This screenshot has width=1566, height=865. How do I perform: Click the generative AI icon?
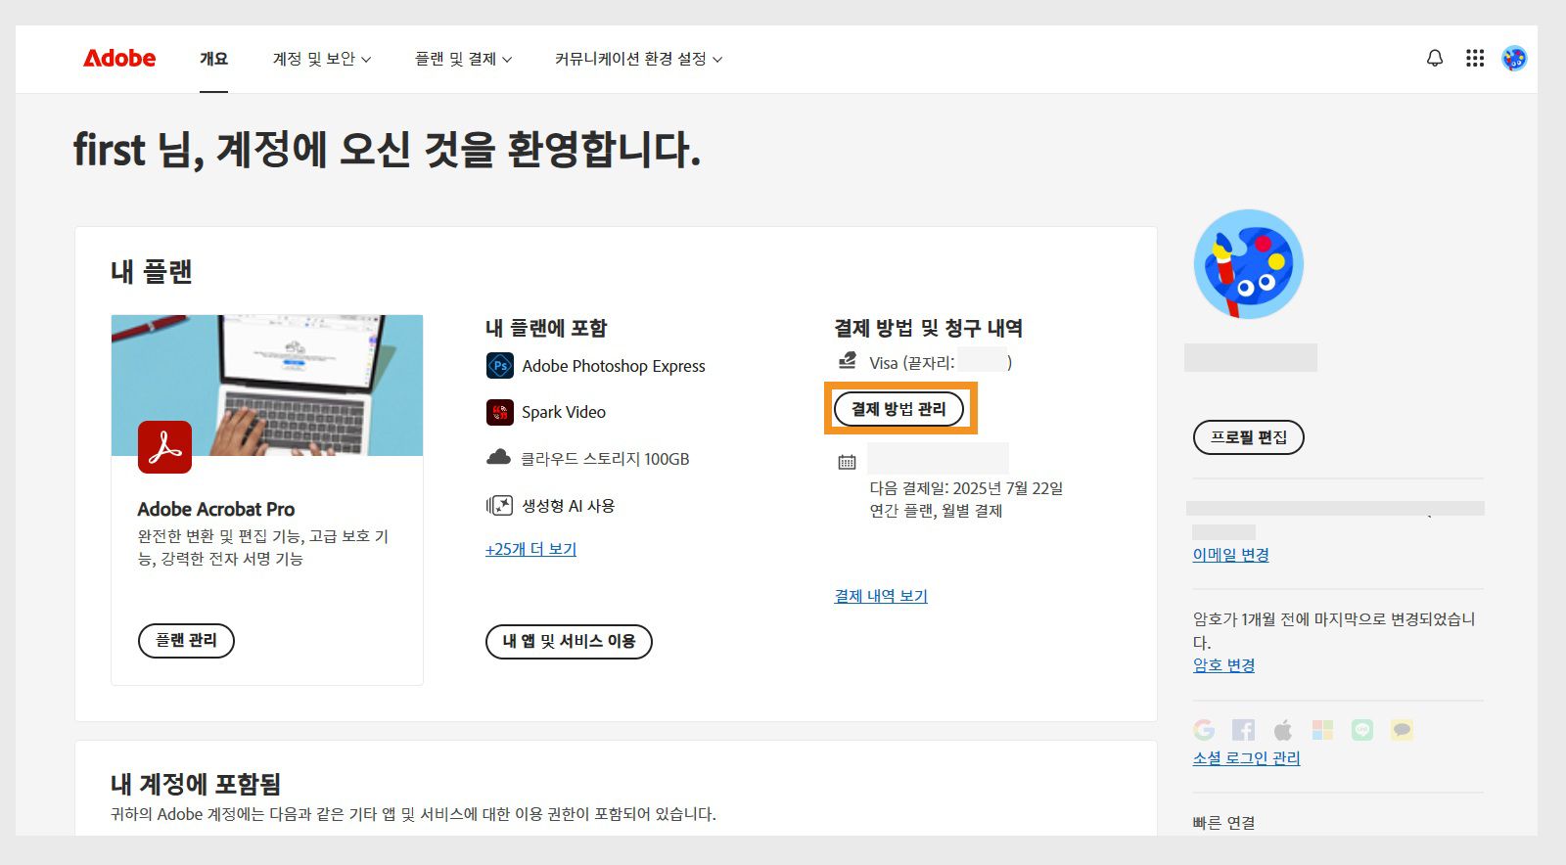click(499, 505)
